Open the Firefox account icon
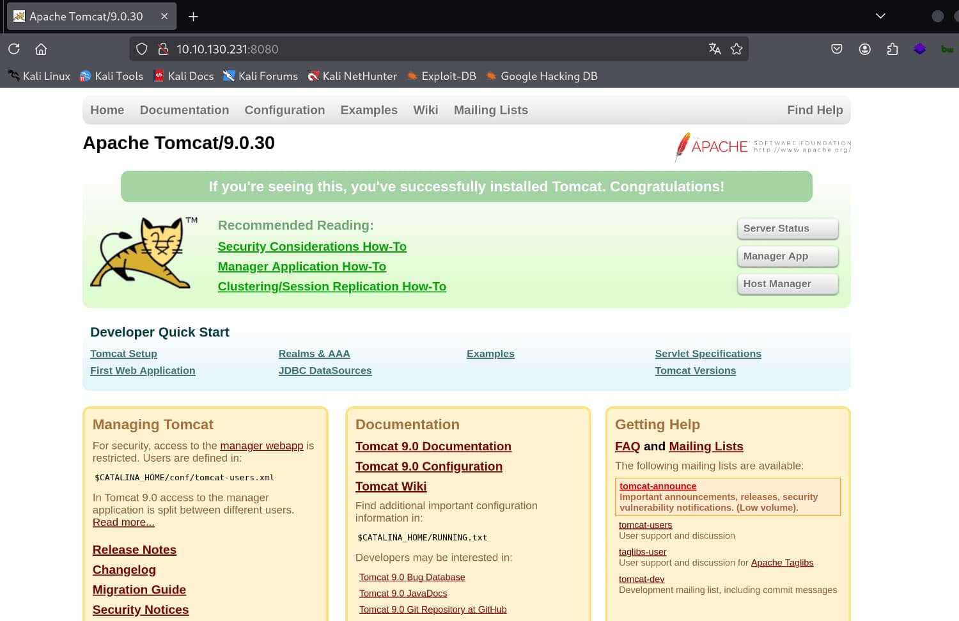Viewport: 959px width, 621px height. 864,49
